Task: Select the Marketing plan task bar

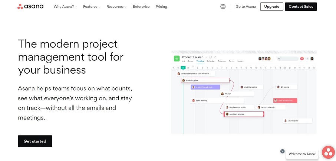Action: (x=205, y=80)
